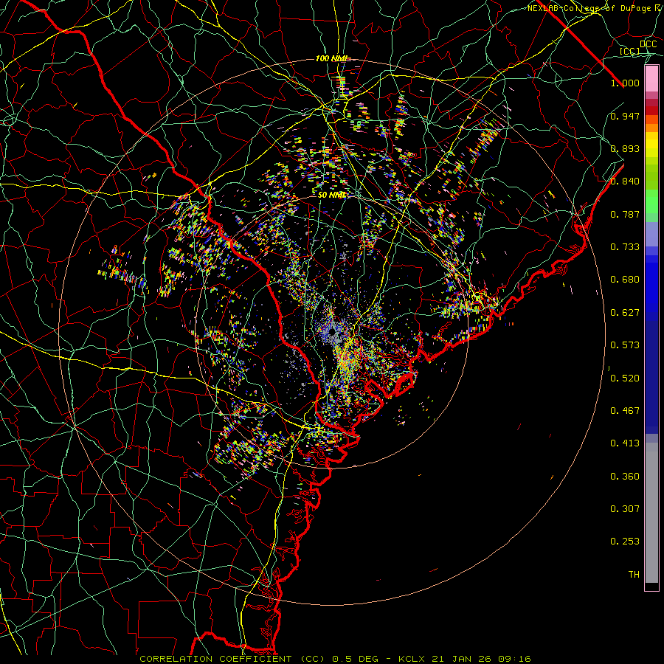The image size is (664, 664).
Task: Click the 1.000 value on the scale
Action: (625, 83)
